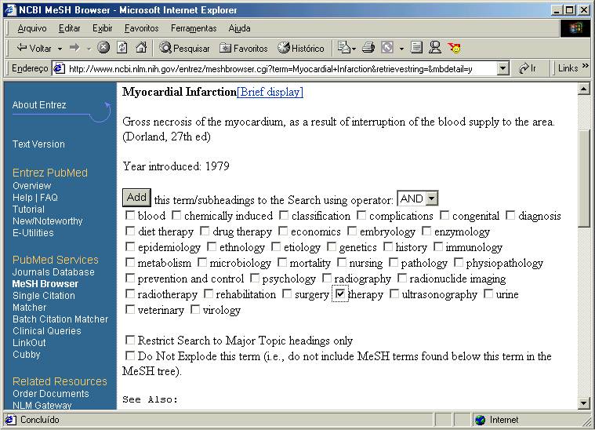Viewport: 595px width, 430px height.
Task: Click the Windows logo throbber icon
Action: click(x=575, y=28)
